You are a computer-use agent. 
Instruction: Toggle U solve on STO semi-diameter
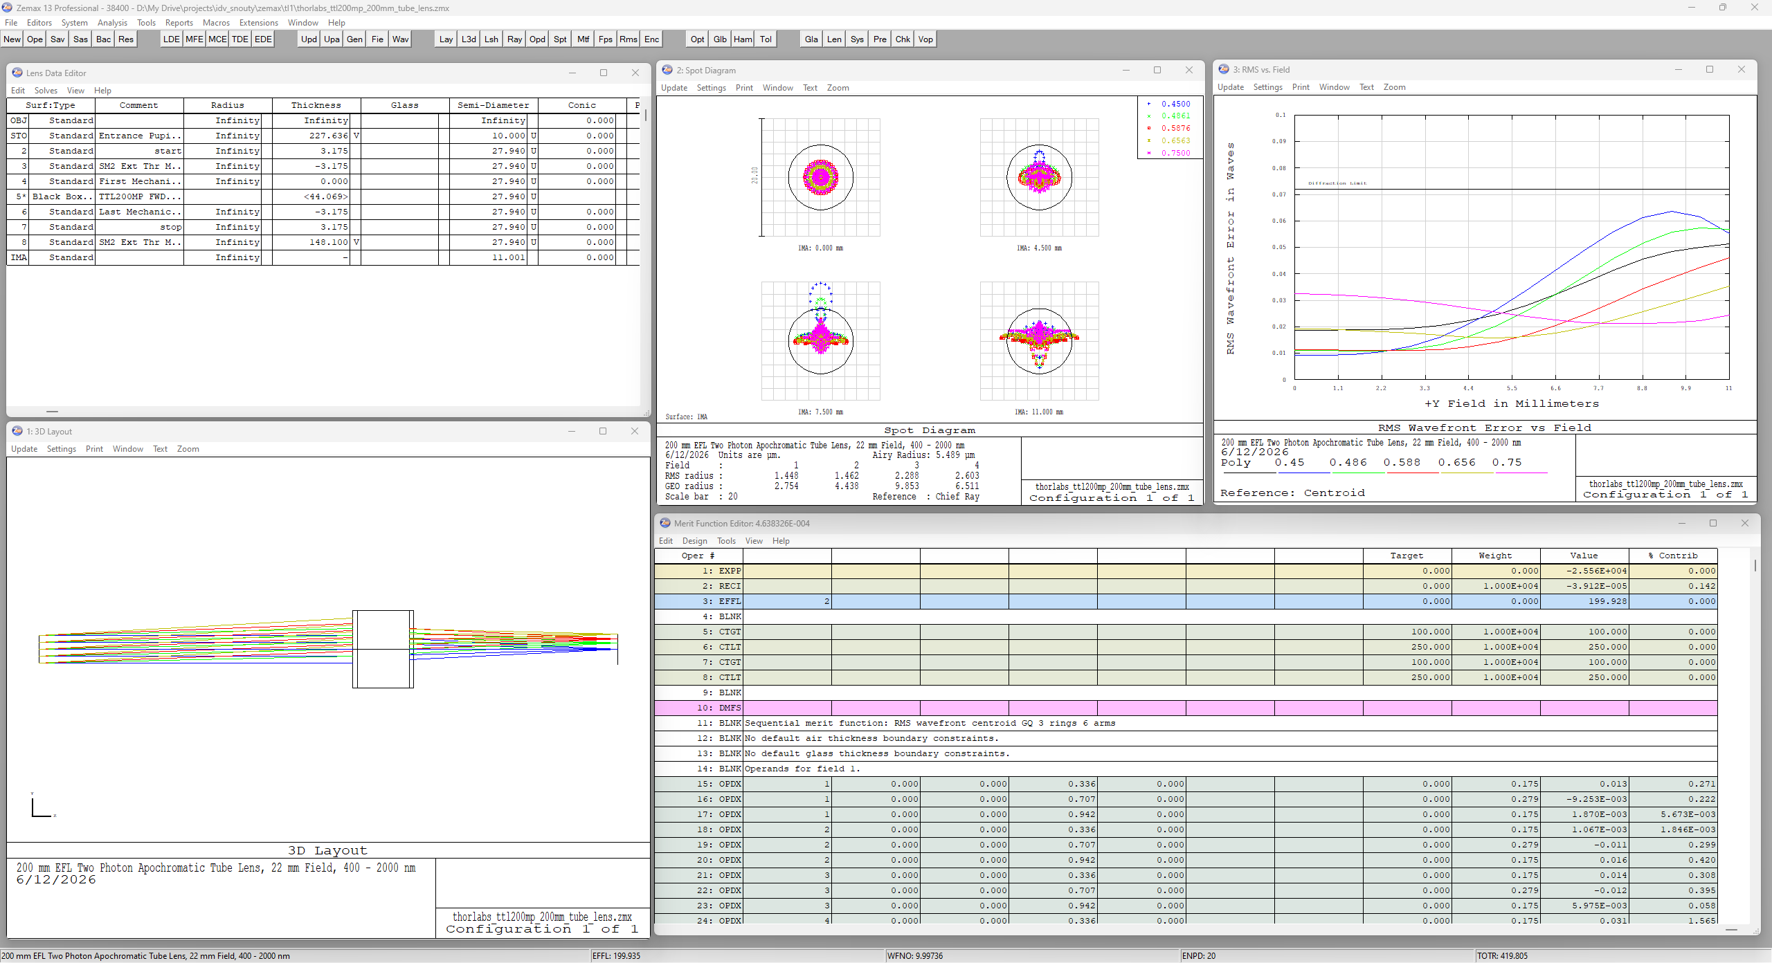(x=533, y=136)
